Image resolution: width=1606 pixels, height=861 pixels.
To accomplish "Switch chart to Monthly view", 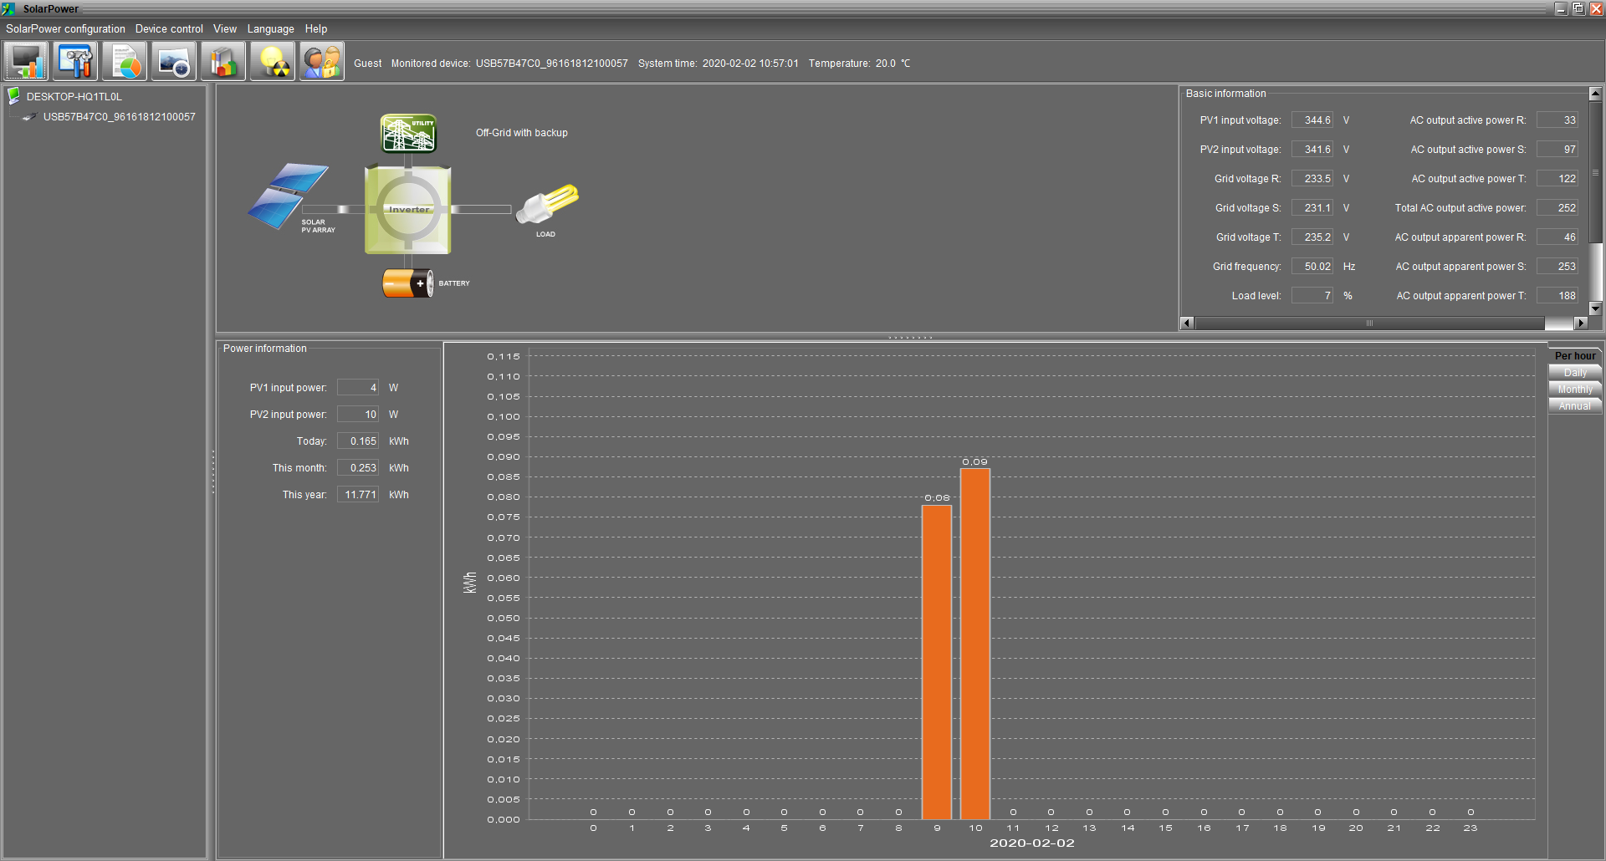I will coord(1574,390).
